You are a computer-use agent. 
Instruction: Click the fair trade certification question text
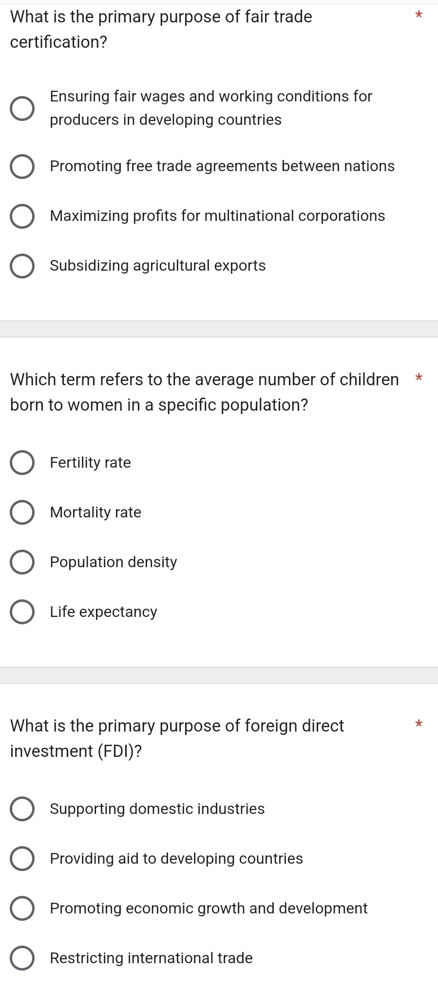coord(161,30)
